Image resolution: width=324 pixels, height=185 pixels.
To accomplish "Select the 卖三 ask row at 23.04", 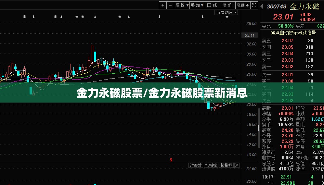I will 292,54.
